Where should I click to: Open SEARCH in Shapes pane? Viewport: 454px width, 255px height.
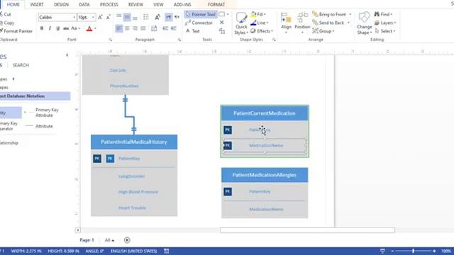click(21, 65)
